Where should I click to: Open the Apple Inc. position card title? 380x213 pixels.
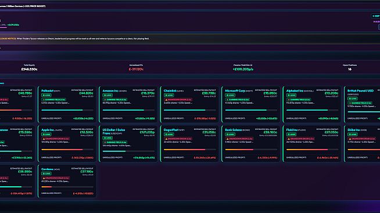tap(48, 130)
